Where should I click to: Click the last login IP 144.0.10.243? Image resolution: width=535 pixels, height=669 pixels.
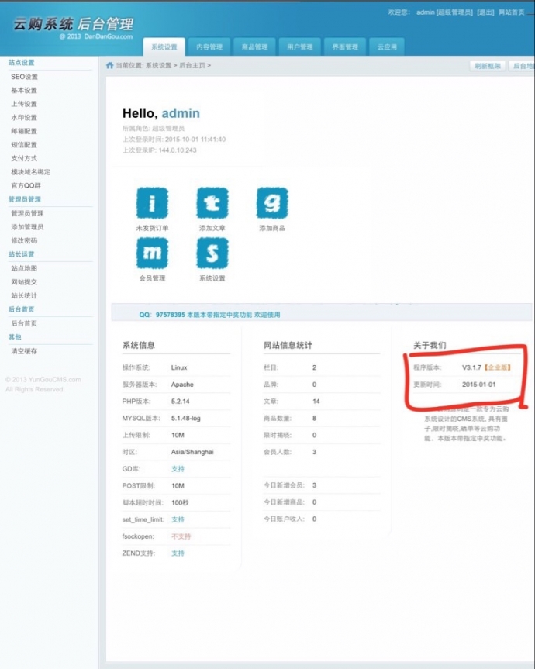(178, 150)
